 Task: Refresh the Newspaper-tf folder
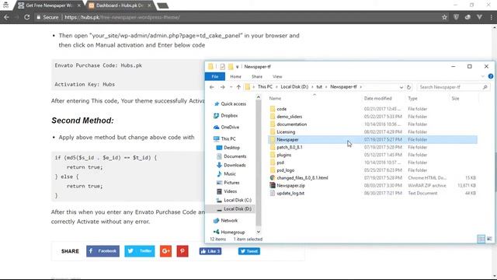[x=409, y=87]
